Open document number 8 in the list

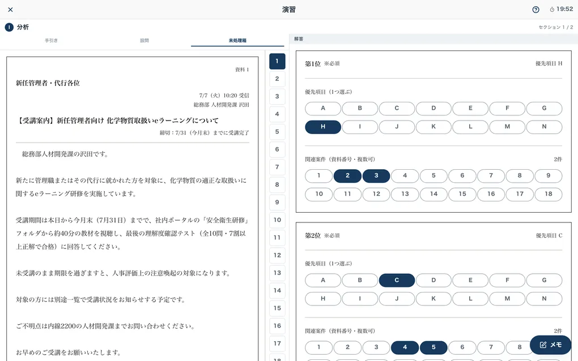pos(277,184)
